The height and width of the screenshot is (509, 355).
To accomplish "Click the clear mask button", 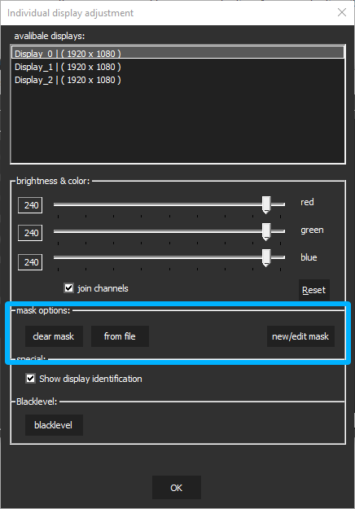I will click(x=54, y=336).
